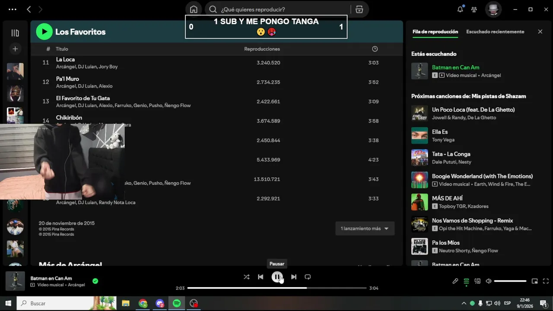553x311 pixels.
Task: Open the Windows Start menu
Action: tap(8, 303)
